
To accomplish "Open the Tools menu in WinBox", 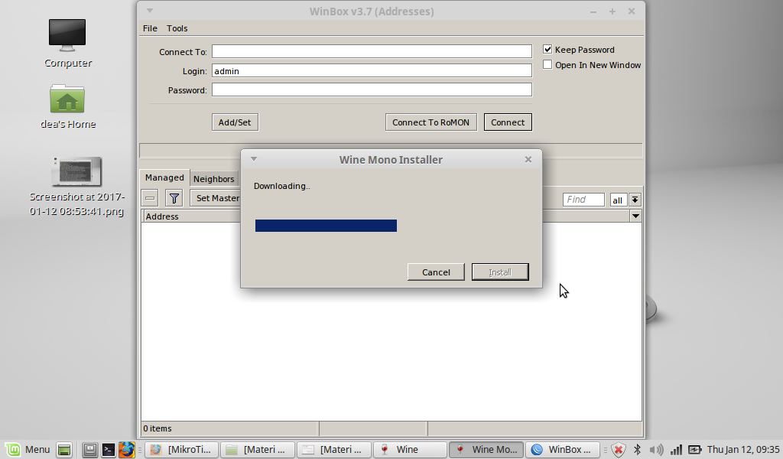I will point(177,28).
